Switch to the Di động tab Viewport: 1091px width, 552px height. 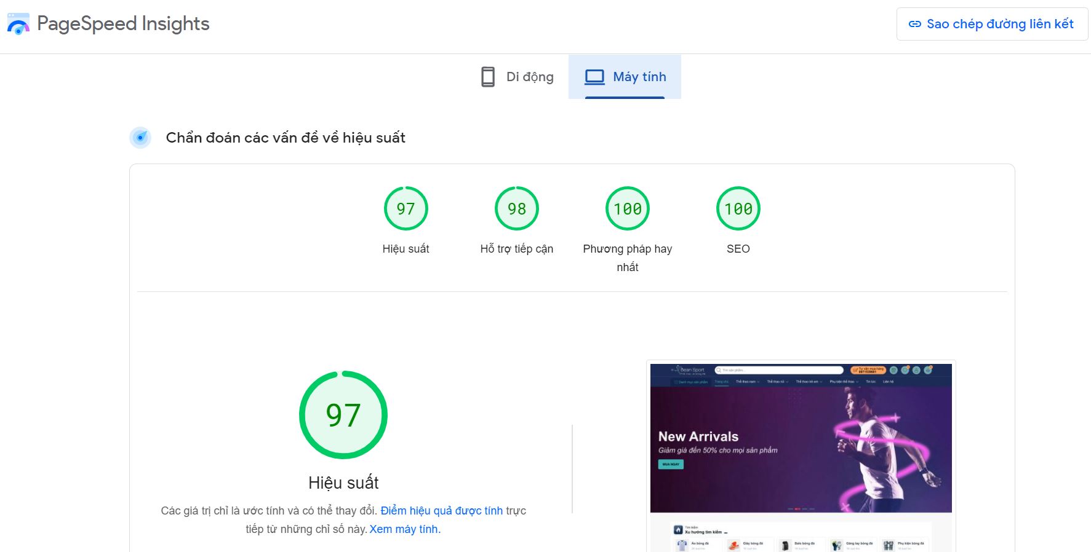pos(518,77)
